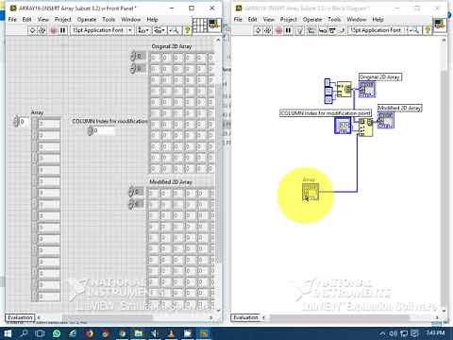Click Evaluation label in Front Panel
Viewport: 453px width, 340px height.
pos(20,317)
